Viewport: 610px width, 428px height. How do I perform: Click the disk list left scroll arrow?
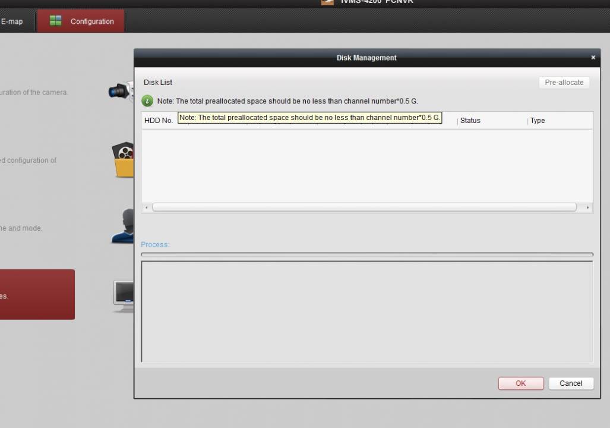[x=146, y=207]
